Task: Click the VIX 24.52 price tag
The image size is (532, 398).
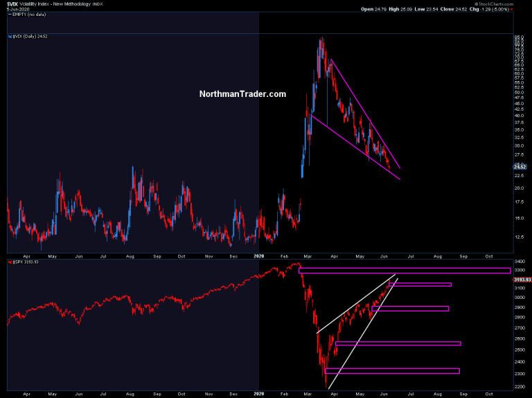Action: [x=521, y=167]
